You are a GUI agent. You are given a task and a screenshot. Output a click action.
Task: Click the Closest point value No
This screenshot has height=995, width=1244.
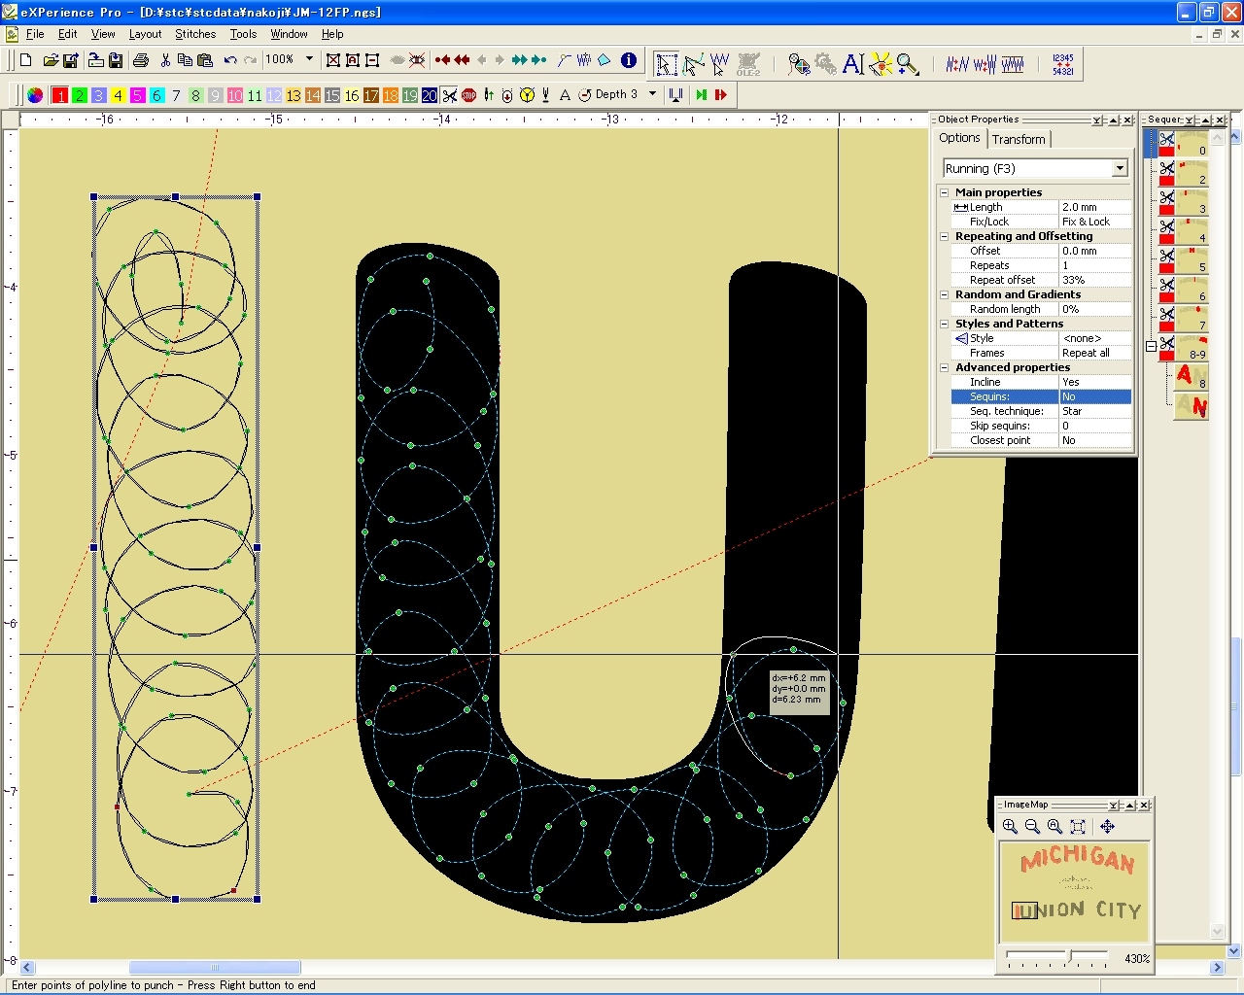click(x=1095, y=440)
